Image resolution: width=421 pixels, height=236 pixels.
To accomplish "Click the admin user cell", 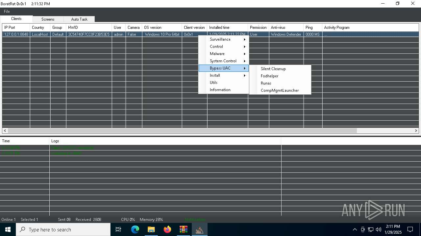I will click(x=119, y=34).
